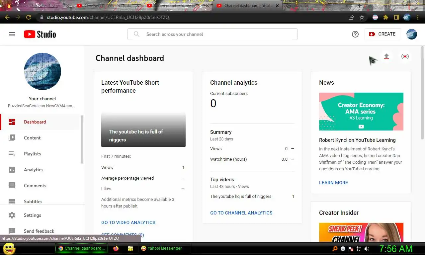
Task: Open the Help question mark icon
Action: [355, 34]
